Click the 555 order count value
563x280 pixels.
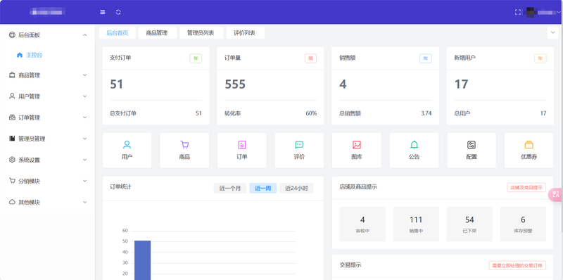tap(235, 84)
